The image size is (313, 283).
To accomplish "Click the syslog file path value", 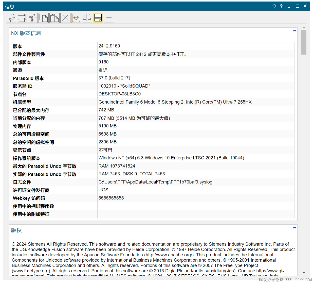I will pyautogui.click(x=155, y=182).
